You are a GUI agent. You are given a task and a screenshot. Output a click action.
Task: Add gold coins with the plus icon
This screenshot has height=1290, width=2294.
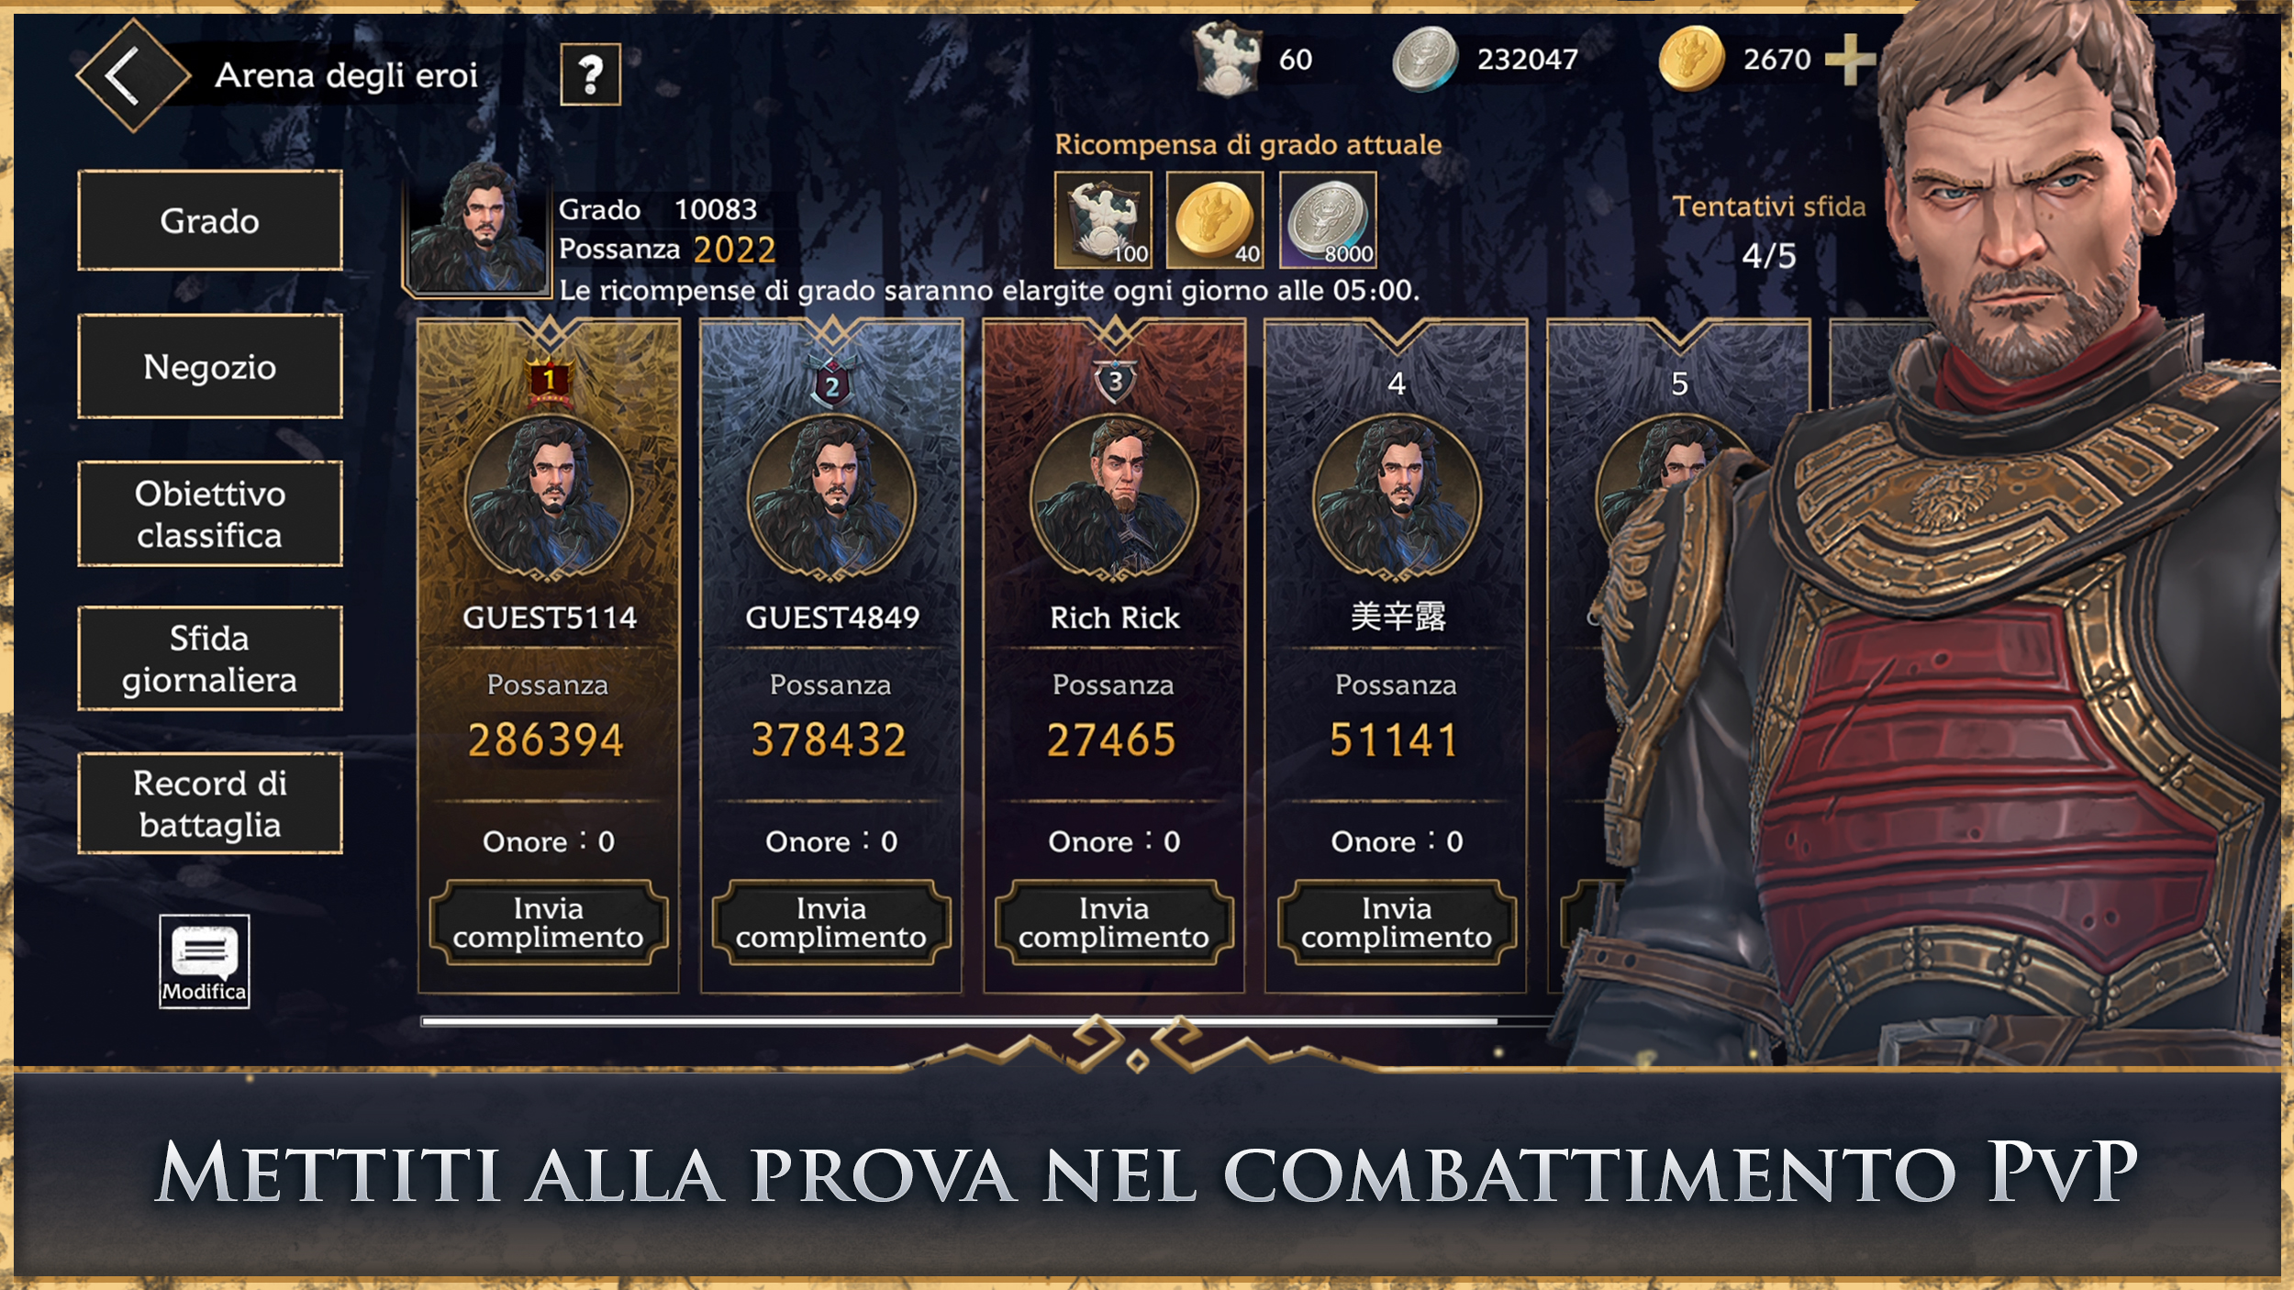point(1849,60)
